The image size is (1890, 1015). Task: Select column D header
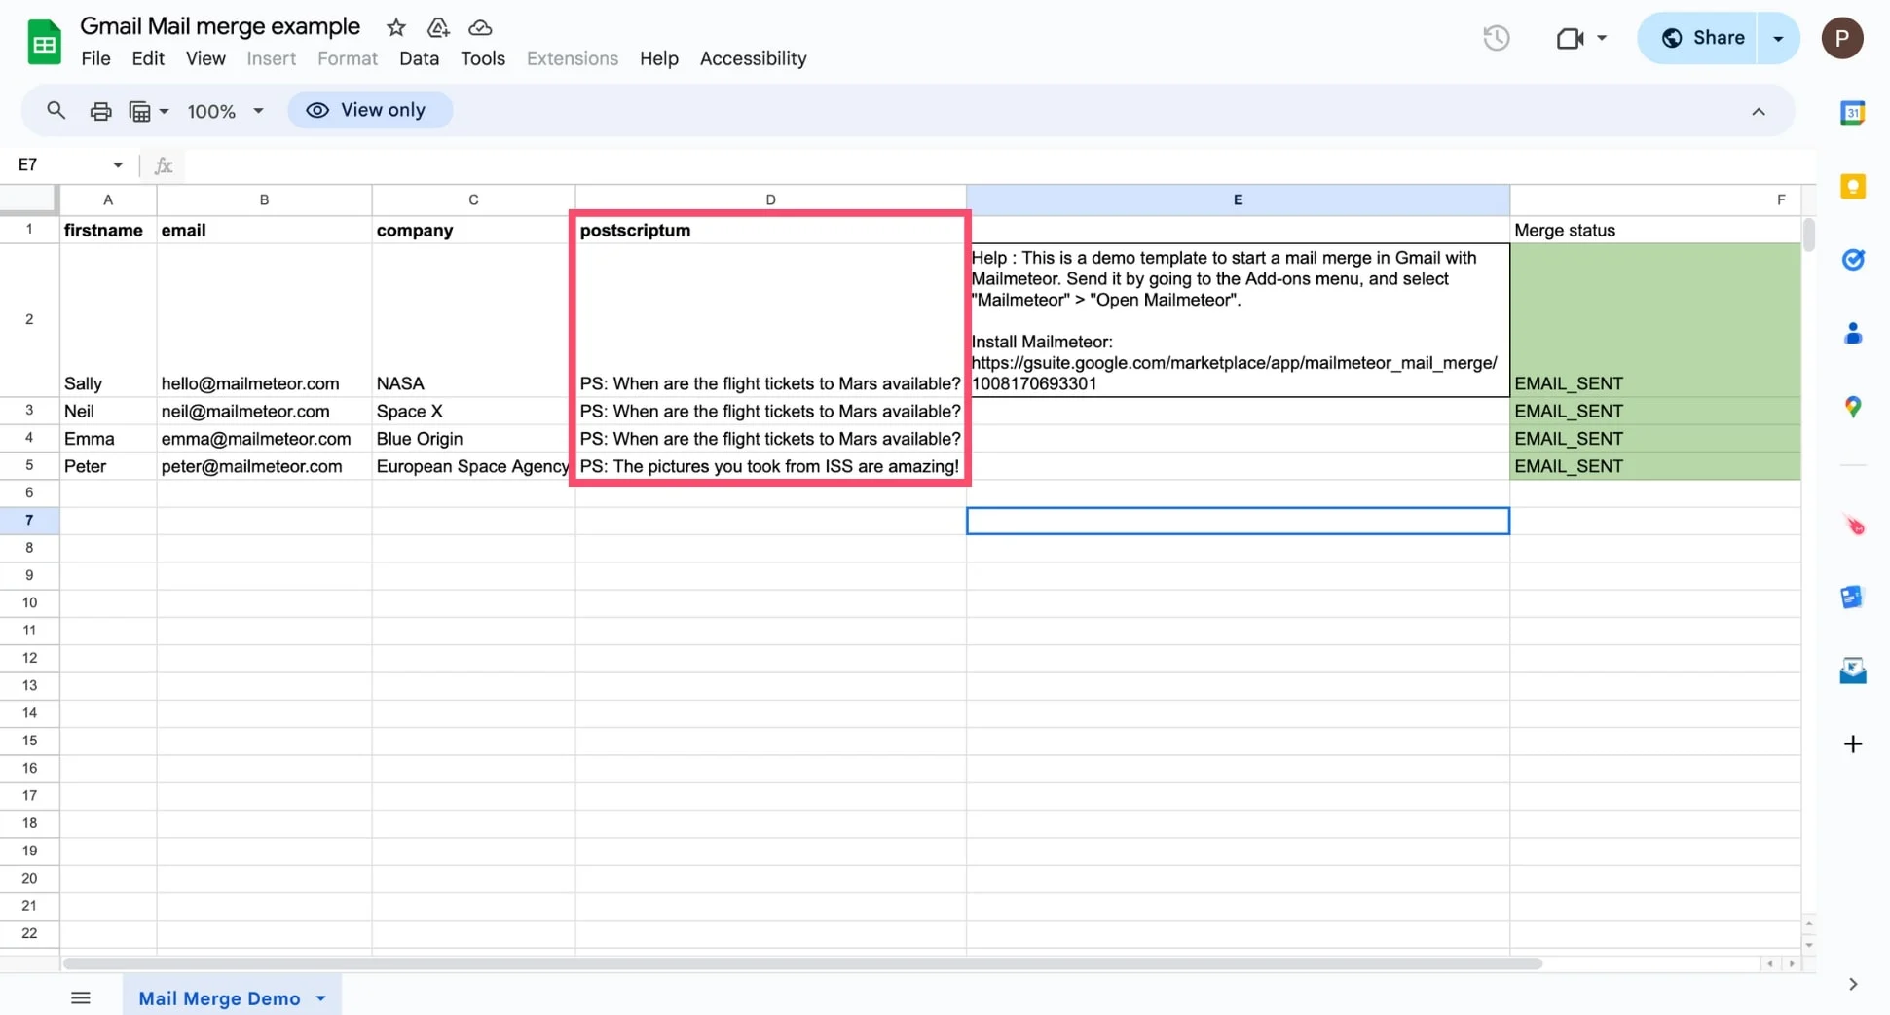770,199
